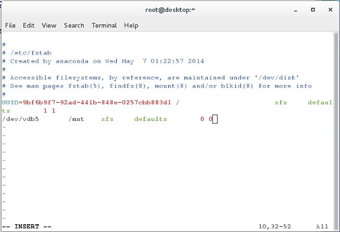Click the /mnt mount point text
The width and height of the screenshot is (340, 232).
(x=76, y=119)
